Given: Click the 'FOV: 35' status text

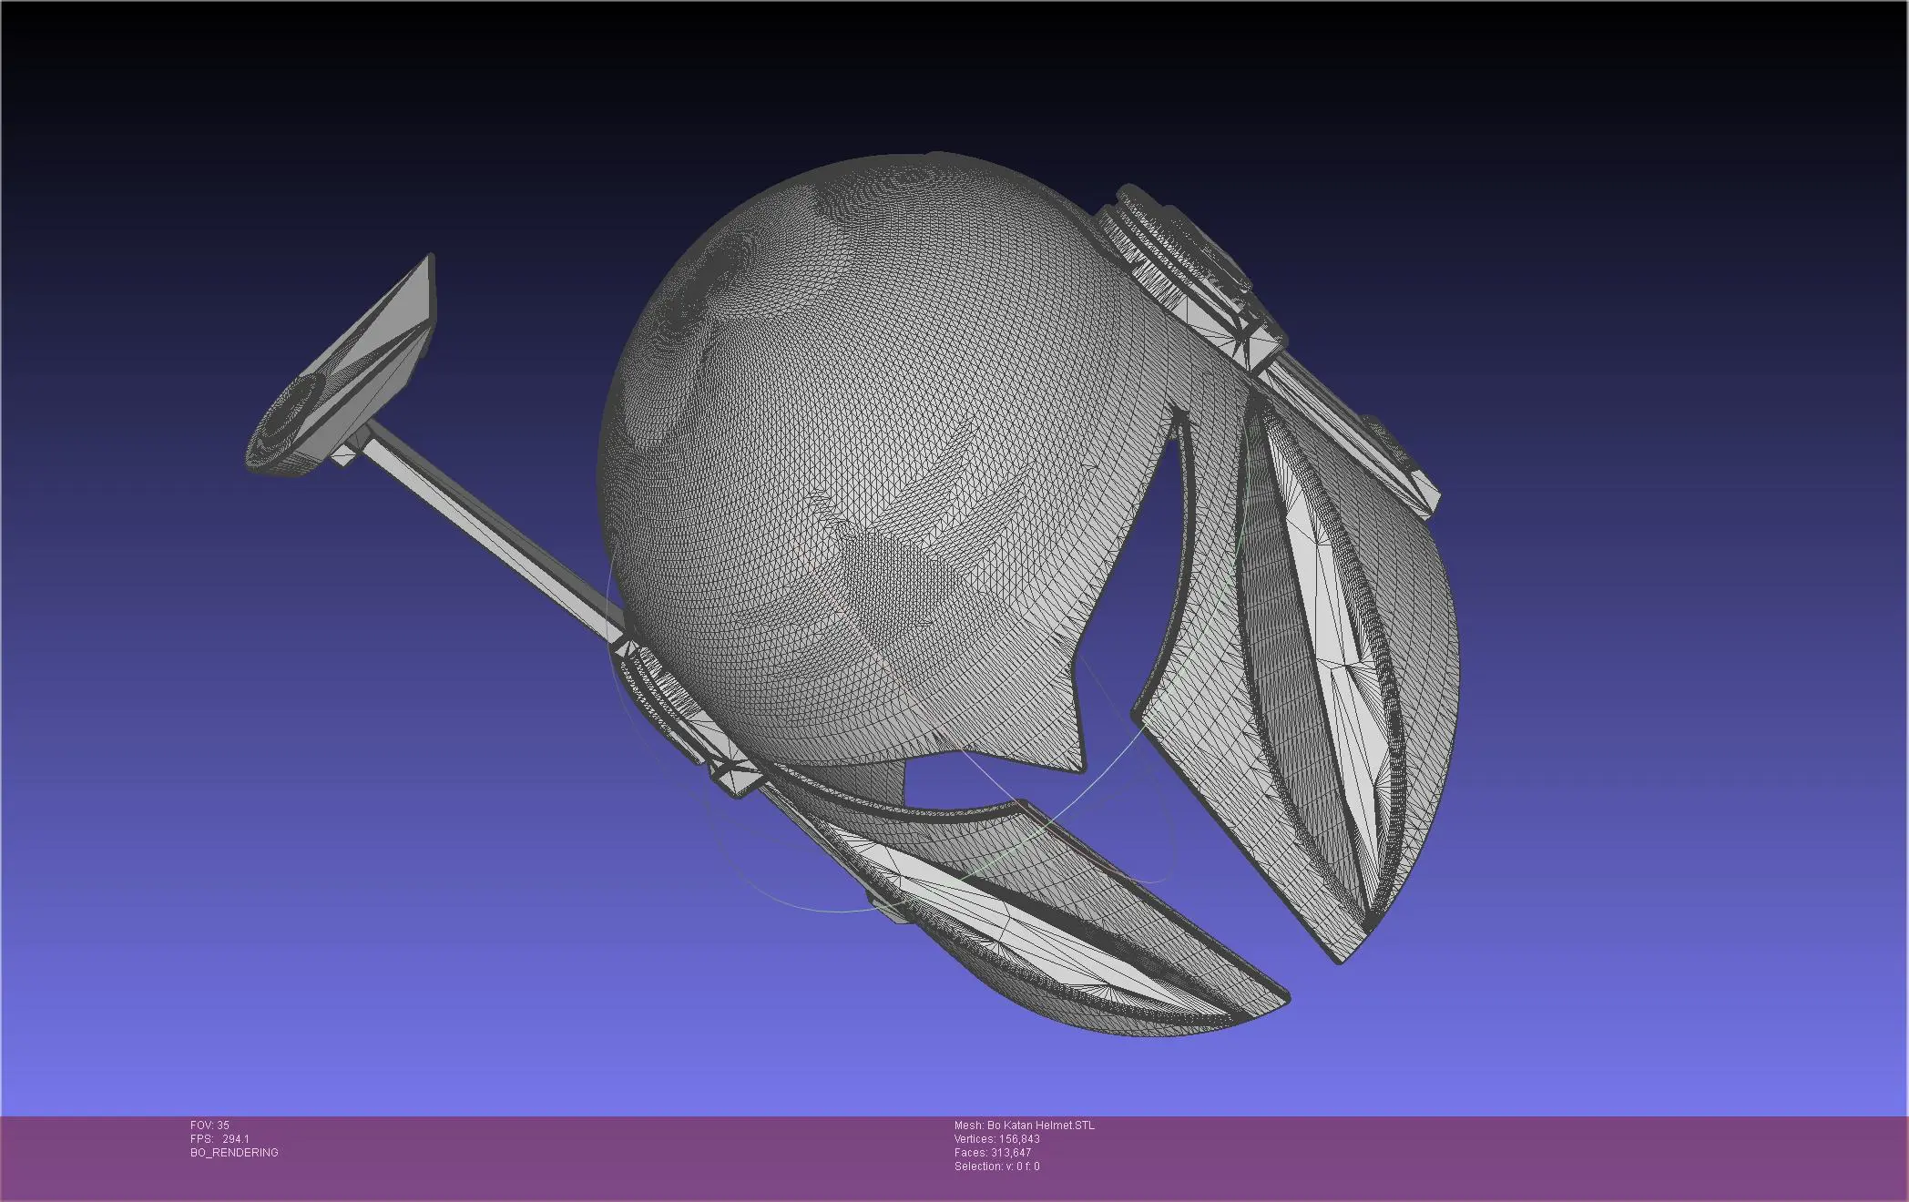Looking at the screenshot, I should click(x=209, y=1126).
